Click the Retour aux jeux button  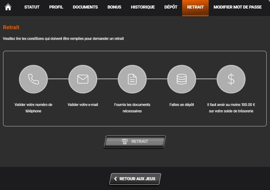pyautogui.click(x=135, y=179)
